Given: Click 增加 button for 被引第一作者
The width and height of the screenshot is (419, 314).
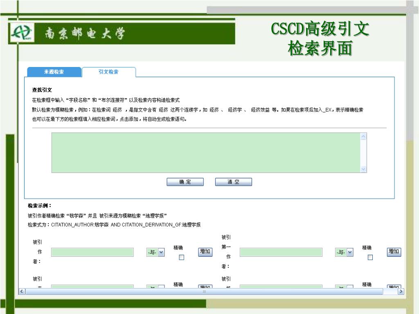Looking at the screenshot, I should click(x=394, y=252).
